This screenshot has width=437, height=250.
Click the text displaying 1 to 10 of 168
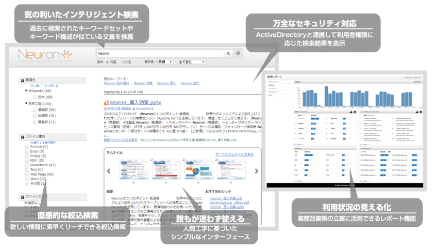pyautogui.click(x=123, y=92)
